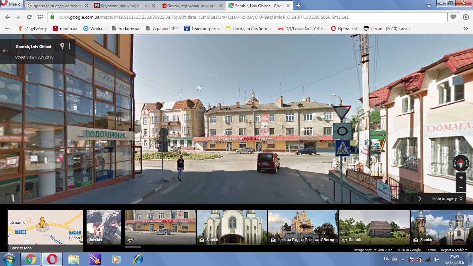Collapse imagery strip with Hide imagery
Image resolution: width=473 pixels, height=266 pixels.
447,198
